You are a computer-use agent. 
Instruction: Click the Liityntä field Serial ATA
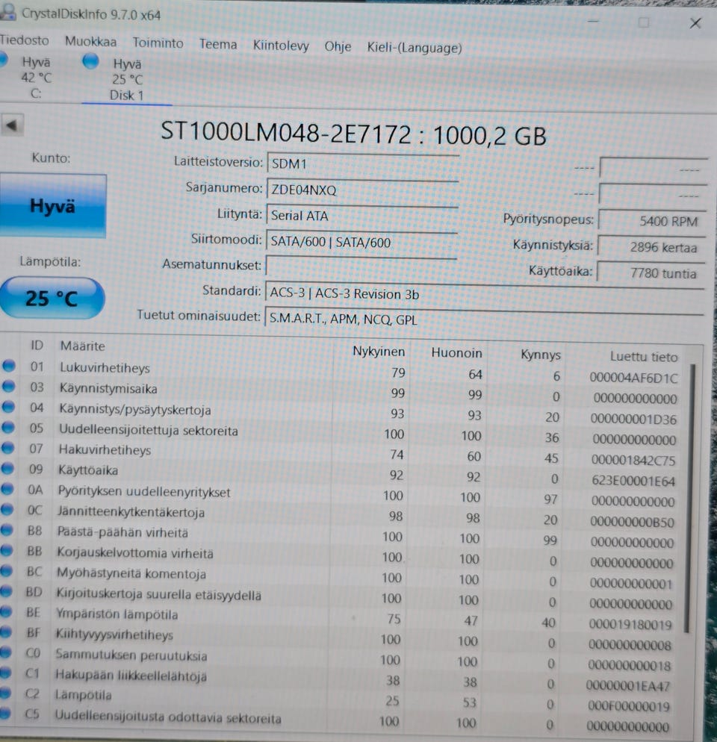[361, 216]
